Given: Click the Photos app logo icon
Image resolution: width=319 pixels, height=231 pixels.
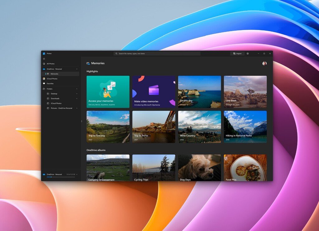Looking at the screenshot, I should click(44, 54).
